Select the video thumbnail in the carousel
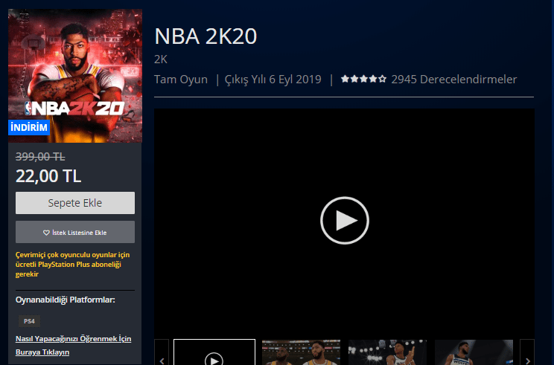This screenshot has height=365, width=554. click(214, 352)
